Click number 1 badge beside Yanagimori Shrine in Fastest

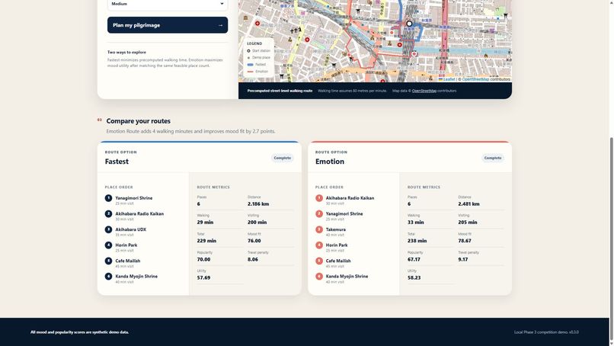coord(108,198)
